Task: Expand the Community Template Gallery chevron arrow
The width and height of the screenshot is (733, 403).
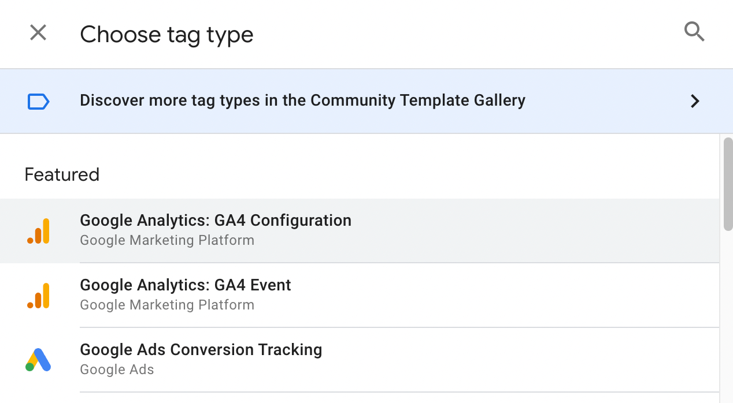Action: pyautogui.click(x=695, y=102)
